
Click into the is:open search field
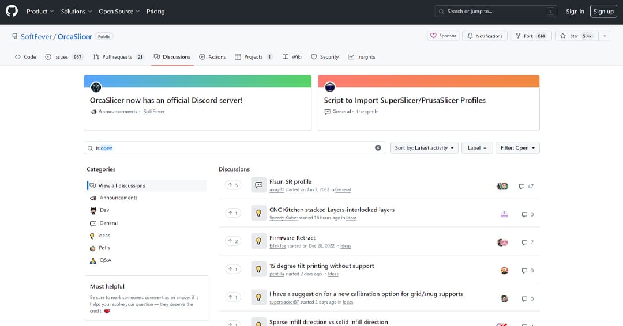234,148
